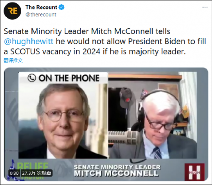Screen dimensions: 212x185
Task: Click the 0:30 video duration badge
Action: [x=14, y=173]
